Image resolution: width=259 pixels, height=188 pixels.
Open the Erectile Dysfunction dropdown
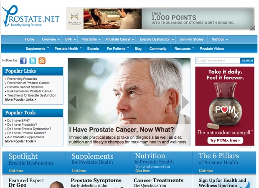[157, 39]
